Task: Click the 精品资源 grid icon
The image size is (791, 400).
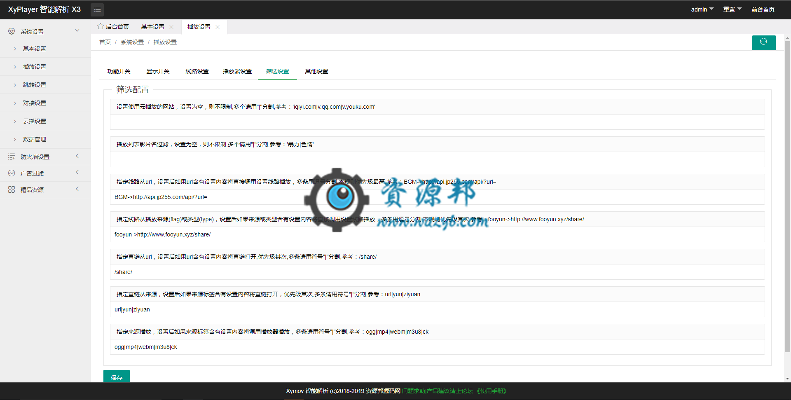Action: click(x=12, y=189)
